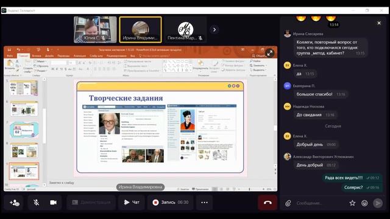Open the Файл tab in PowerPoint
The height and width of the screenshot is (219, 390).
[x=10, y=56]
